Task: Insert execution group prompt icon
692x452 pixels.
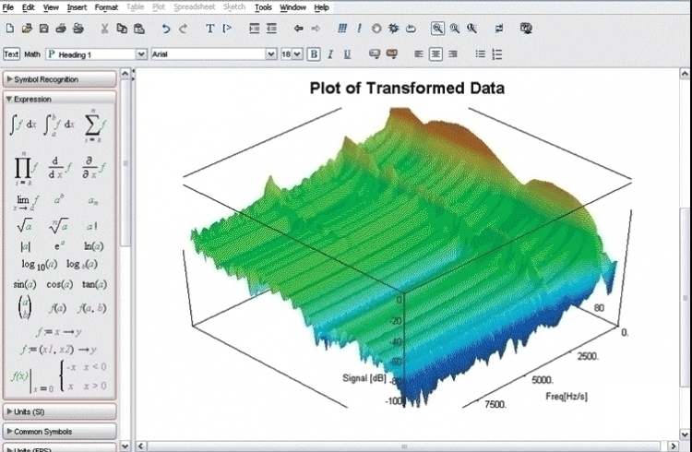Action: (x=227, y=29)
